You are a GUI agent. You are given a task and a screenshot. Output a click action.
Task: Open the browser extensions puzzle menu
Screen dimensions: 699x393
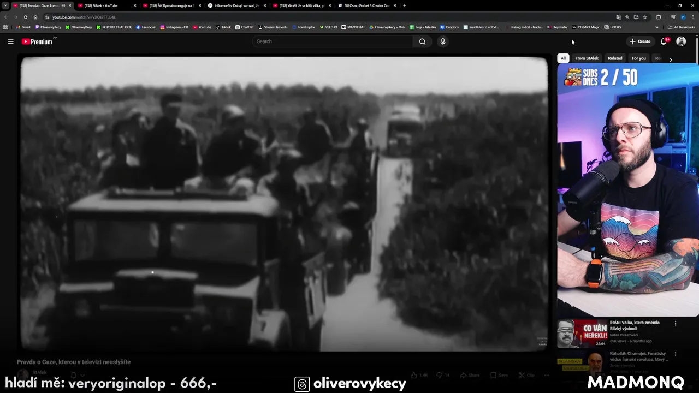pyautogui.click(x=659, y=17)
